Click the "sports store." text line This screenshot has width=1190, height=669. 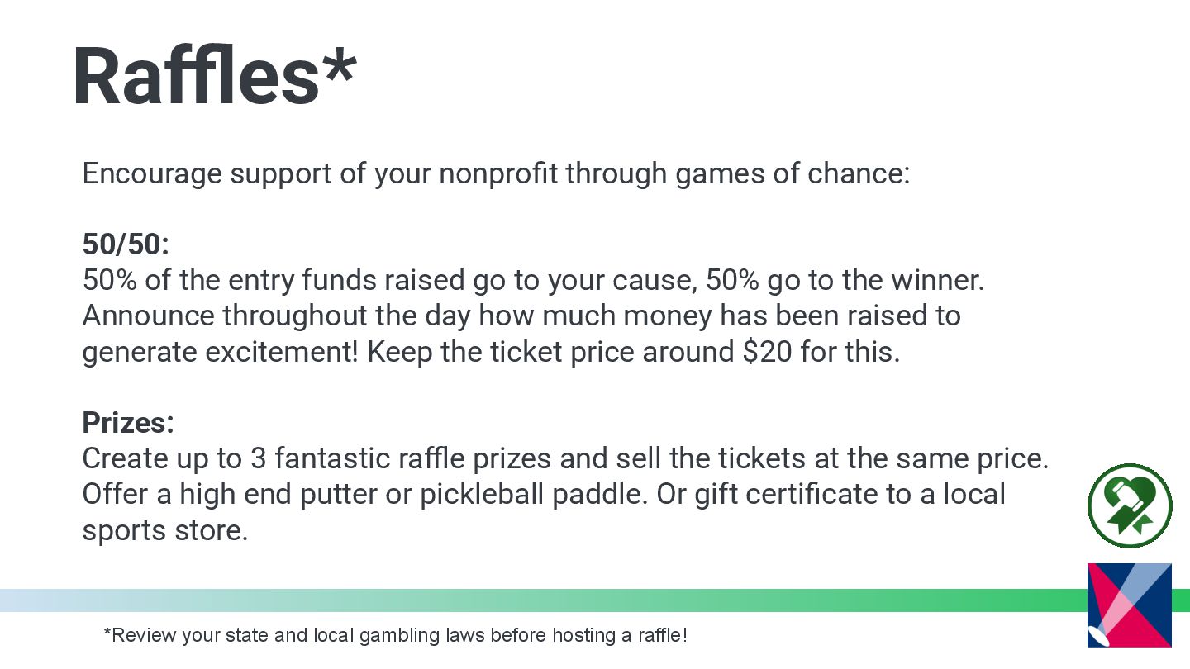click(x=165, y=530)
